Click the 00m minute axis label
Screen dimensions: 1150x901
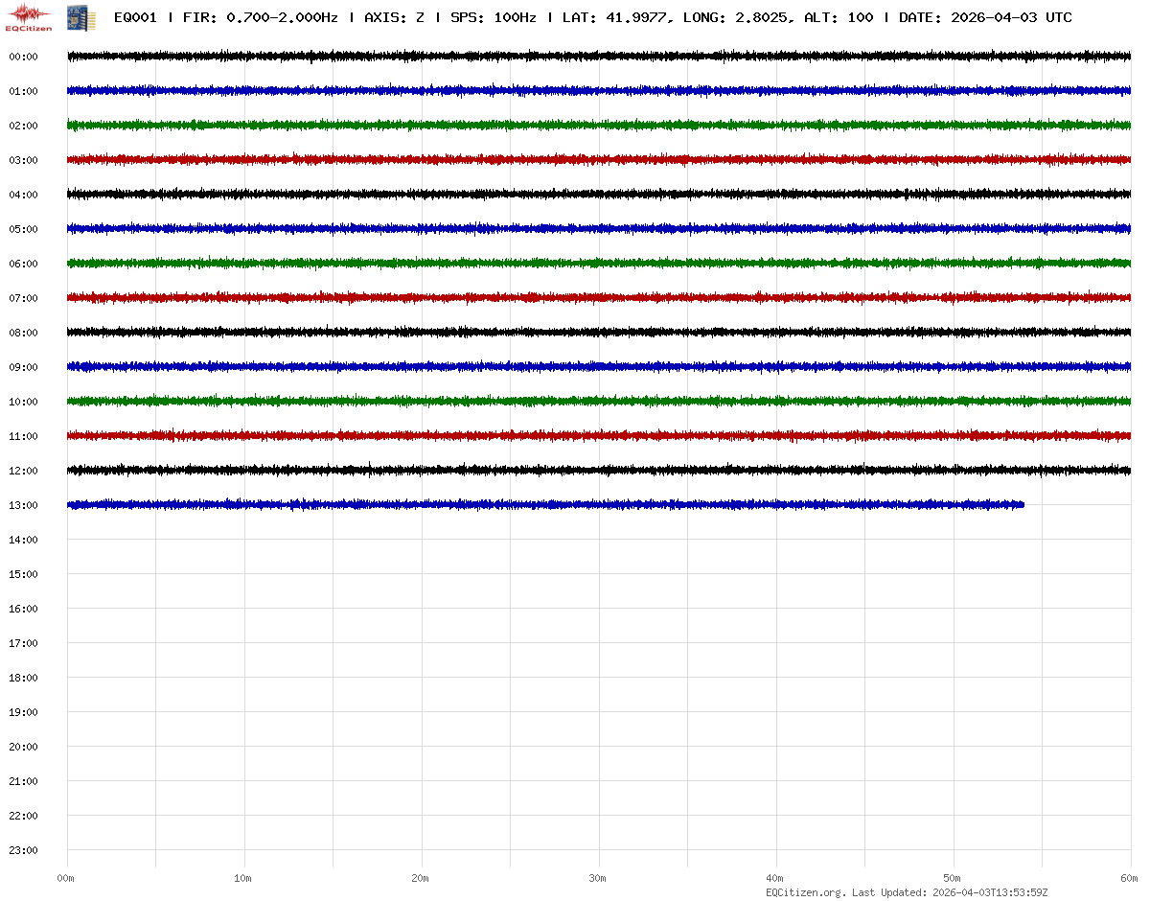pos(66,878)
